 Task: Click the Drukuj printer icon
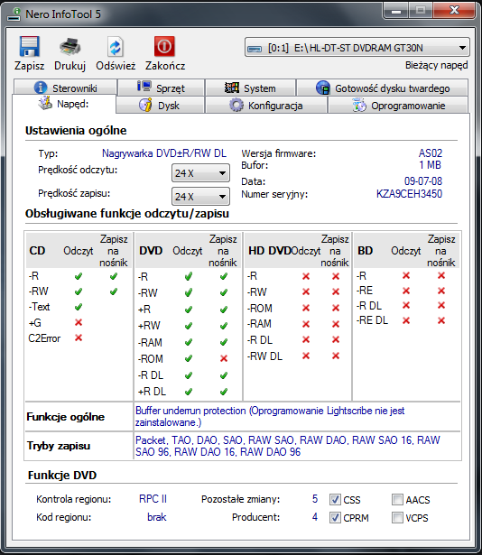click(x=70, y=46)
